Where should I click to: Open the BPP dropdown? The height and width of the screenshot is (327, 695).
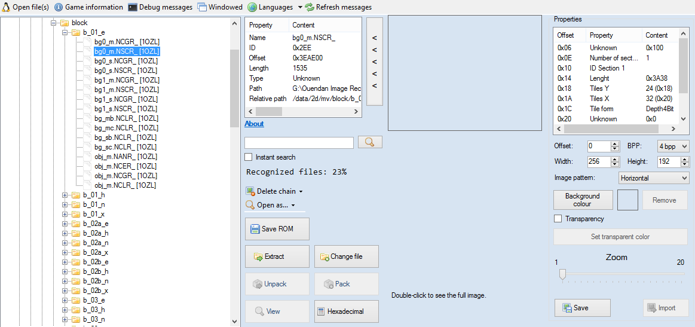[673, 146]
